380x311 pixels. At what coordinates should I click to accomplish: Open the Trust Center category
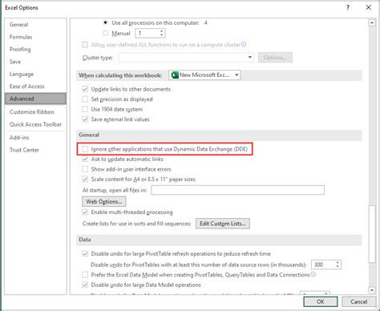pyautogui.click(x=24, y=150)
